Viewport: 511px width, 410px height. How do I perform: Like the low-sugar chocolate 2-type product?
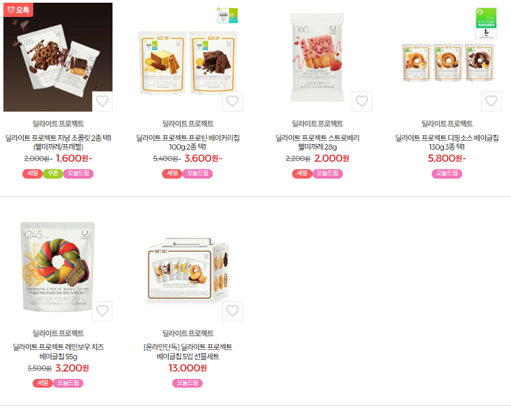[102, 101]
